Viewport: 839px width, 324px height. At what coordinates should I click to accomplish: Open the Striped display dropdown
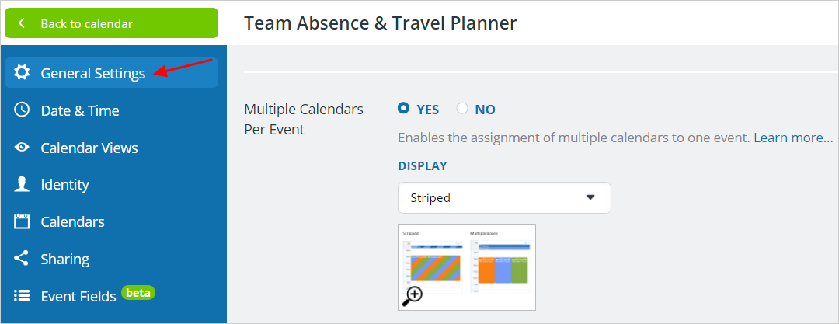click(505, 197)
